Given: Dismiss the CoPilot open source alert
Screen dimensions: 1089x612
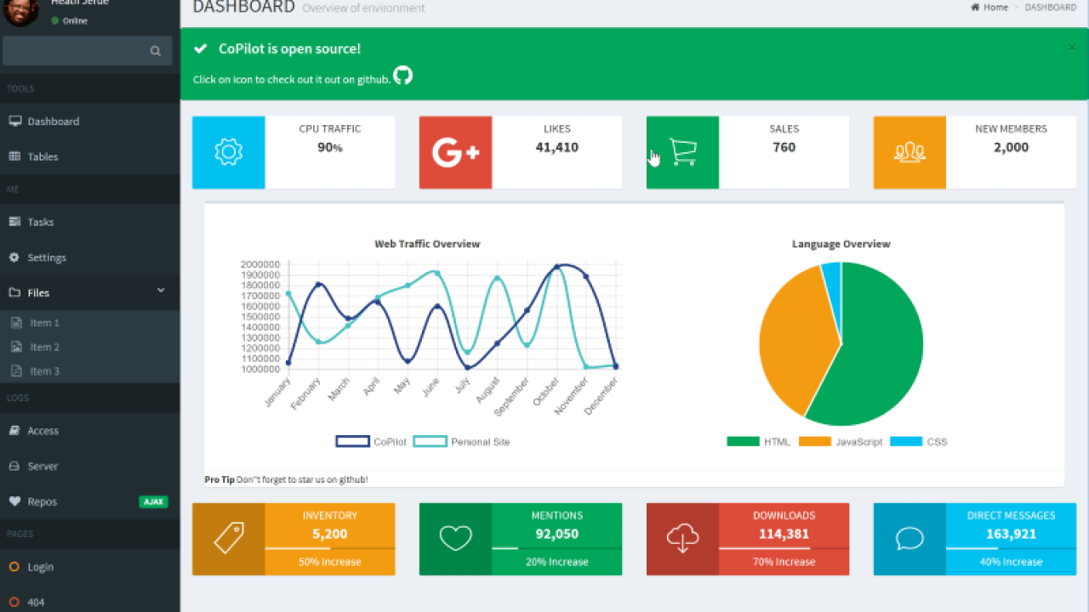Looking at the screenshot, I should pos(1071,48).
